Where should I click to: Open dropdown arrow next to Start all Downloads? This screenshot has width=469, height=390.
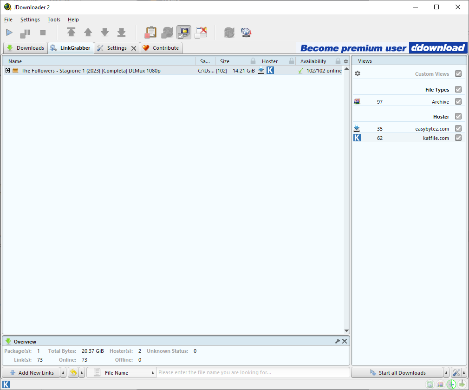(x=446, y=373)
